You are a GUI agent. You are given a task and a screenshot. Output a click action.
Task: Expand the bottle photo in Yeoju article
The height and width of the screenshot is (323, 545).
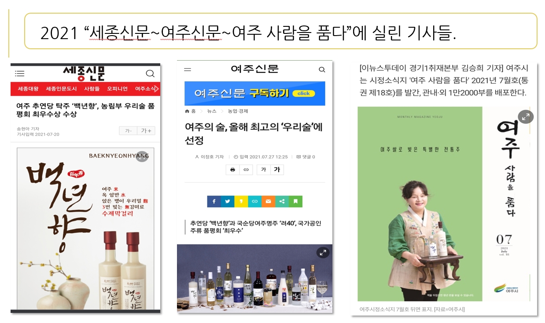323,252
